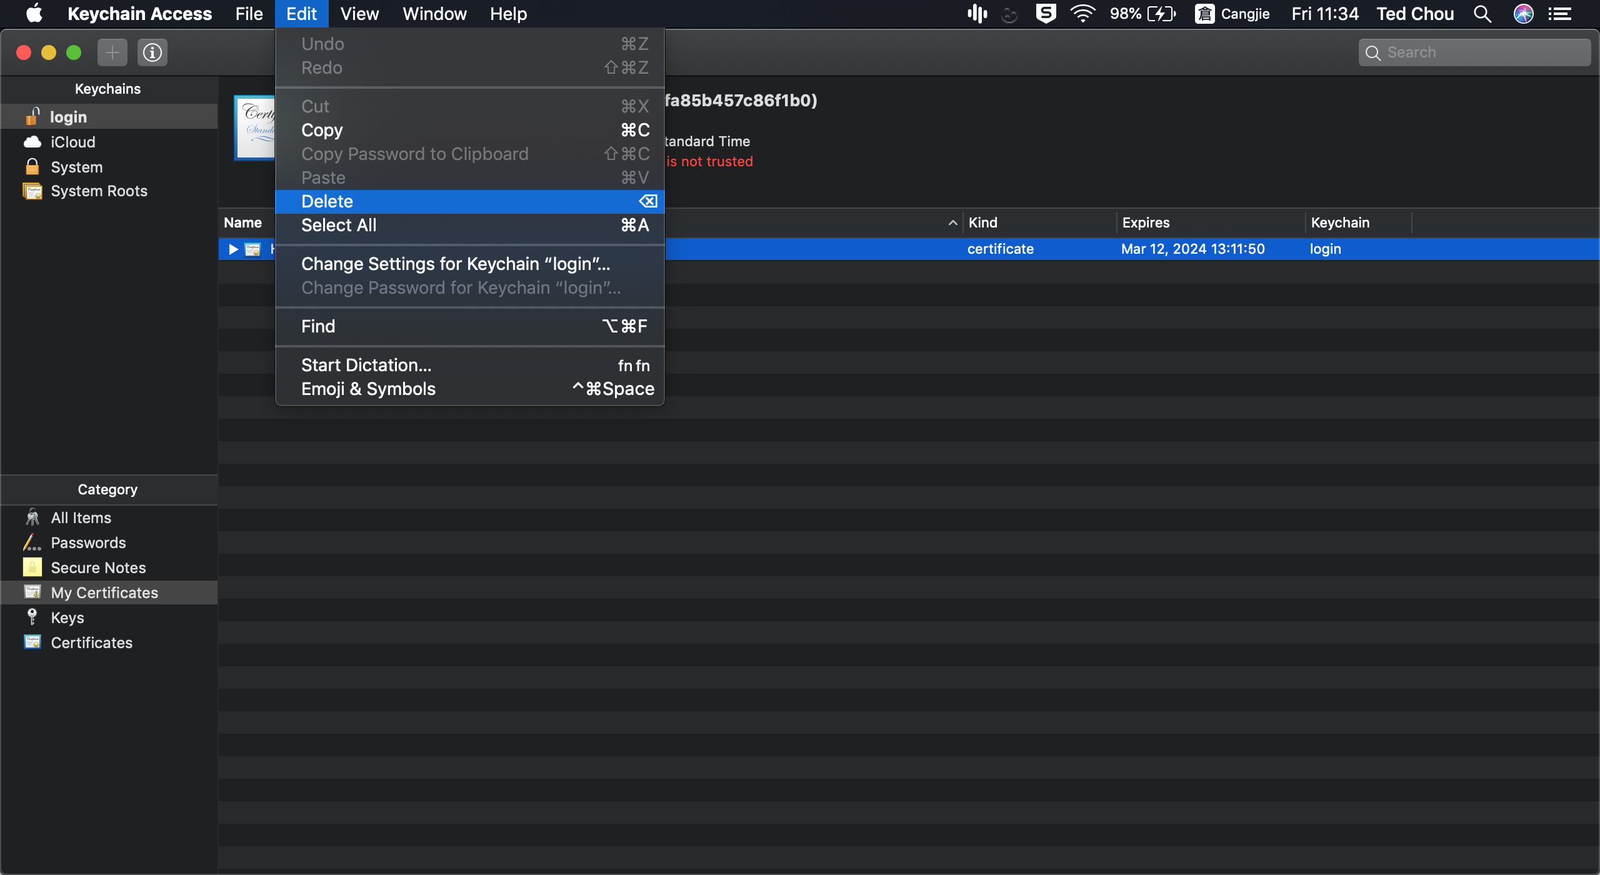Screen dimensions: 1600x875
Task: Click the clock showing Fri 11:34
Action: click(x=1325, y=14)
